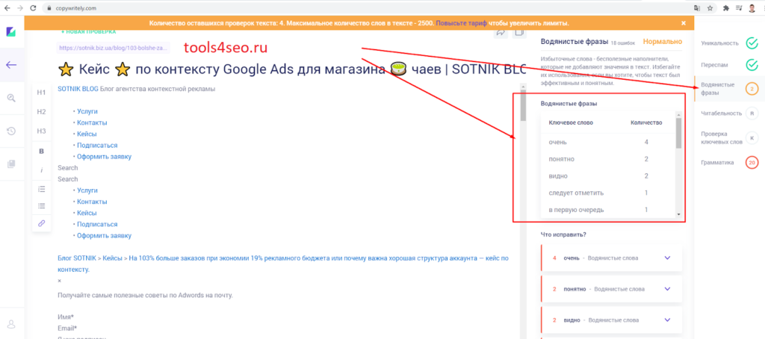Viewport: 765px width, 339px height.
Task: Go back using the purple arrow sidebar icon
Action: (x=11, y=64)
